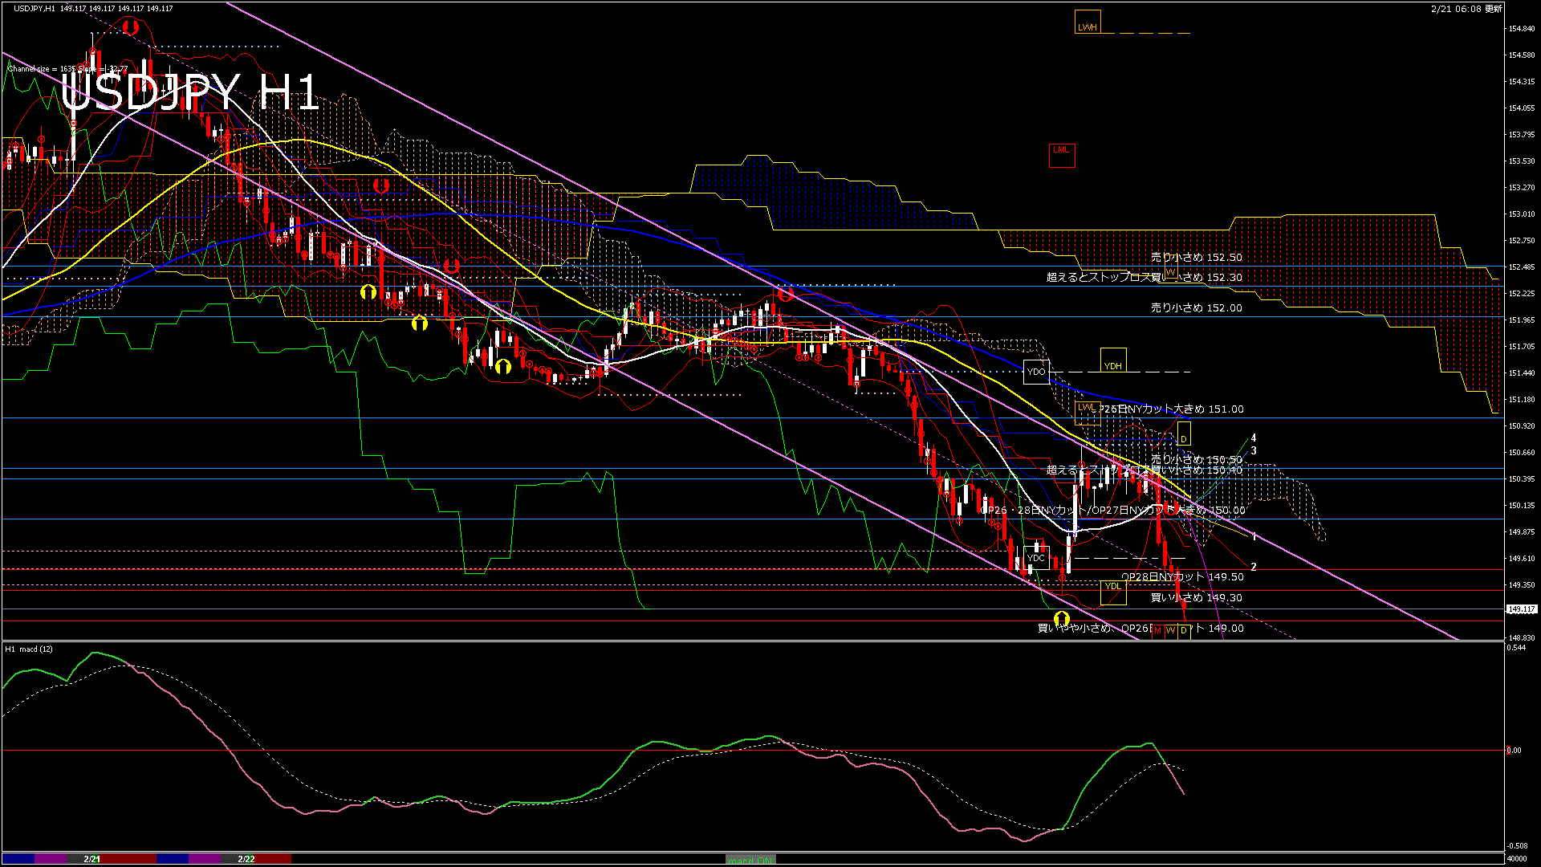Click the 売り小さめ 152.00 level label

(1196, 307)
